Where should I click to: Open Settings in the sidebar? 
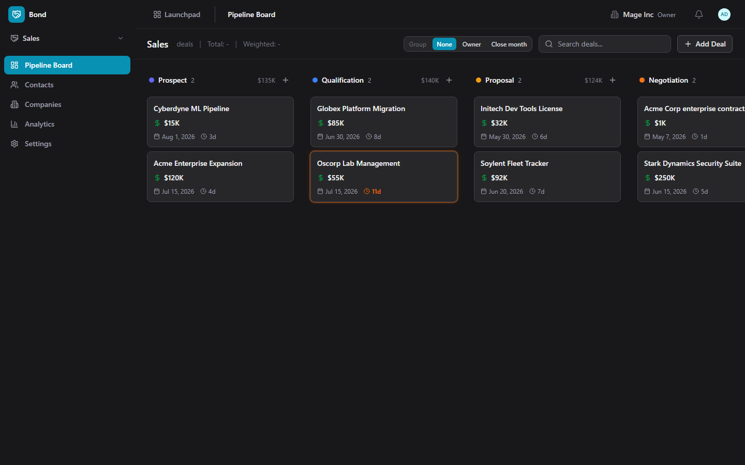[x=38, y=144]
